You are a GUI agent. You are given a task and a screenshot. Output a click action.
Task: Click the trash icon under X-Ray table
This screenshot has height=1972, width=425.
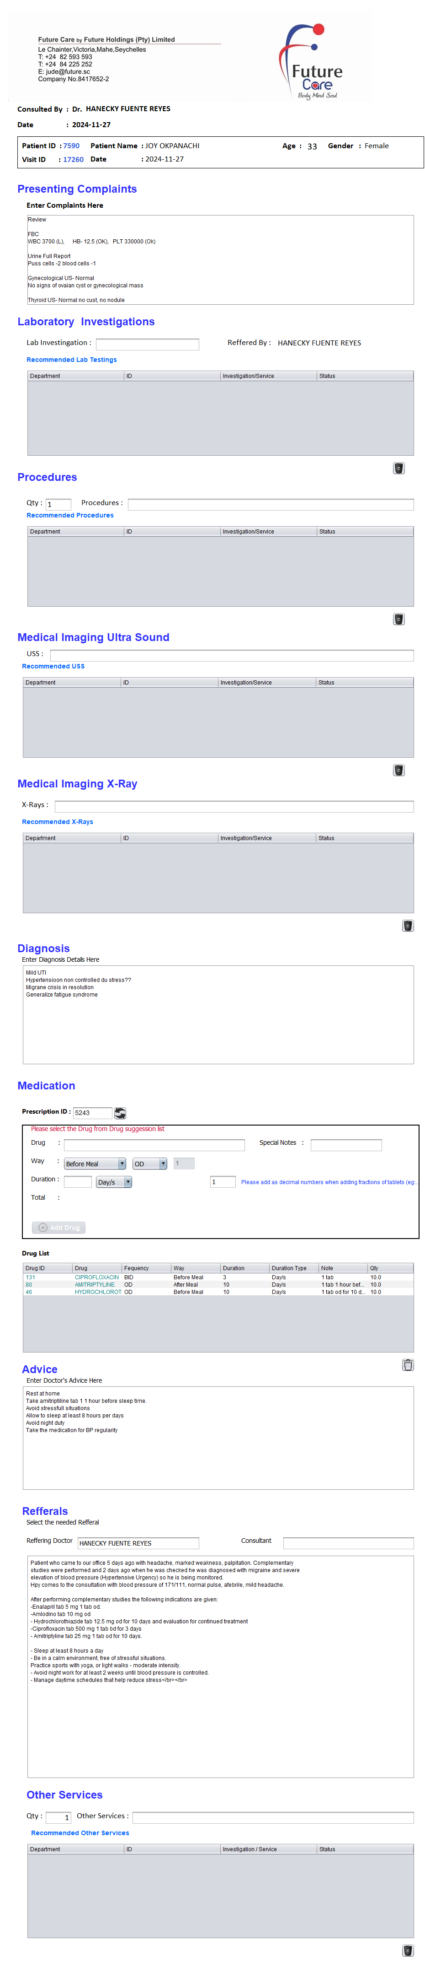tap(408, 926)
